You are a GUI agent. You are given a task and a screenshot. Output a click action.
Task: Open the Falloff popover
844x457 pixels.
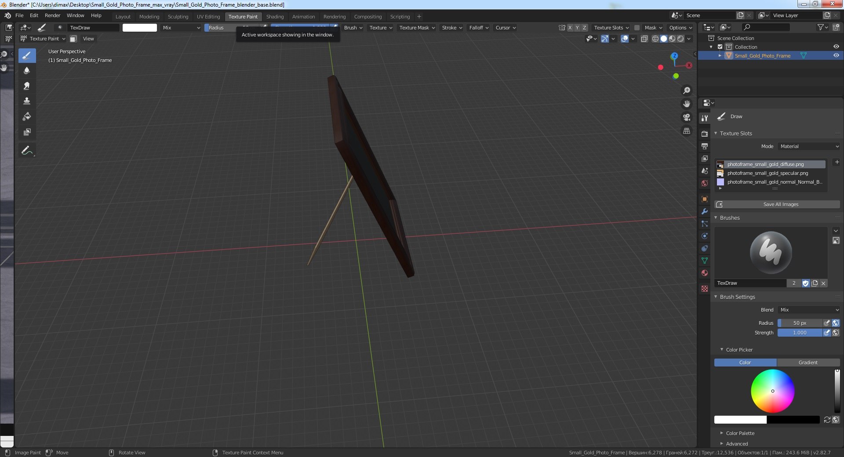479,28
